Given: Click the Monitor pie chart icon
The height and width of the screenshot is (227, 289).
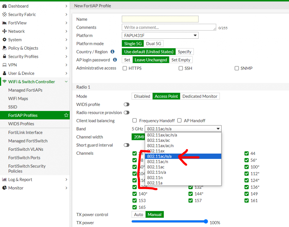Looking at the screenshot, I should coord(5,188).
